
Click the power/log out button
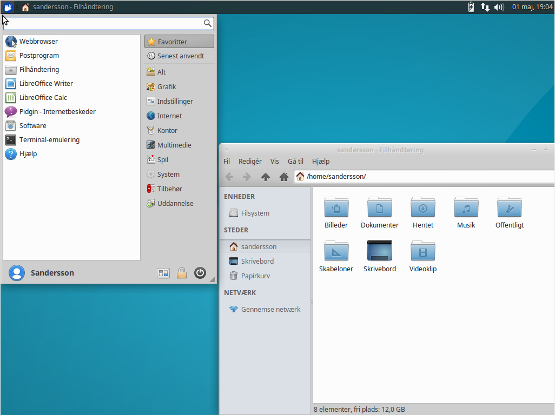200,273
